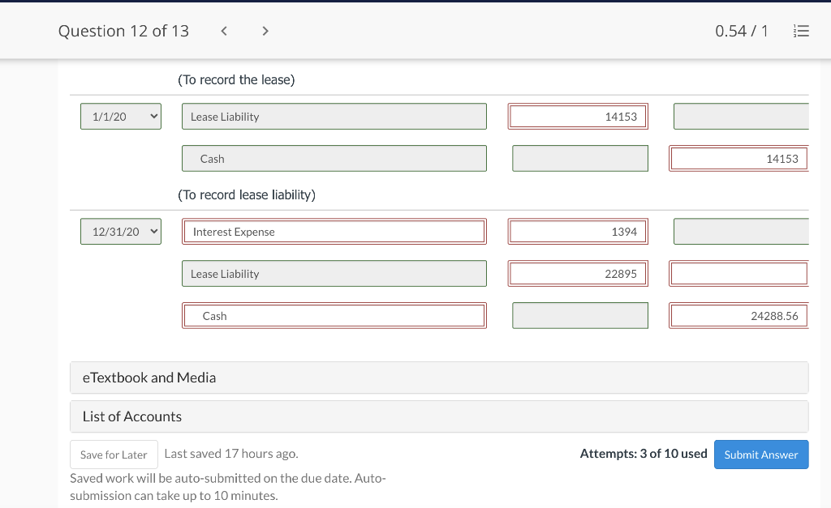Click the previous question arrow
831x508 pixels.
click(224, 31)
